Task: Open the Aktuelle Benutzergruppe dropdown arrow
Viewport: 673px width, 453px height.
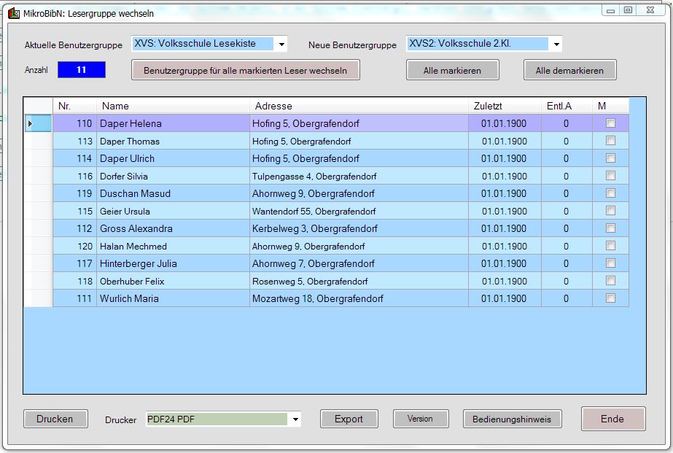Action: coord(281,44)
